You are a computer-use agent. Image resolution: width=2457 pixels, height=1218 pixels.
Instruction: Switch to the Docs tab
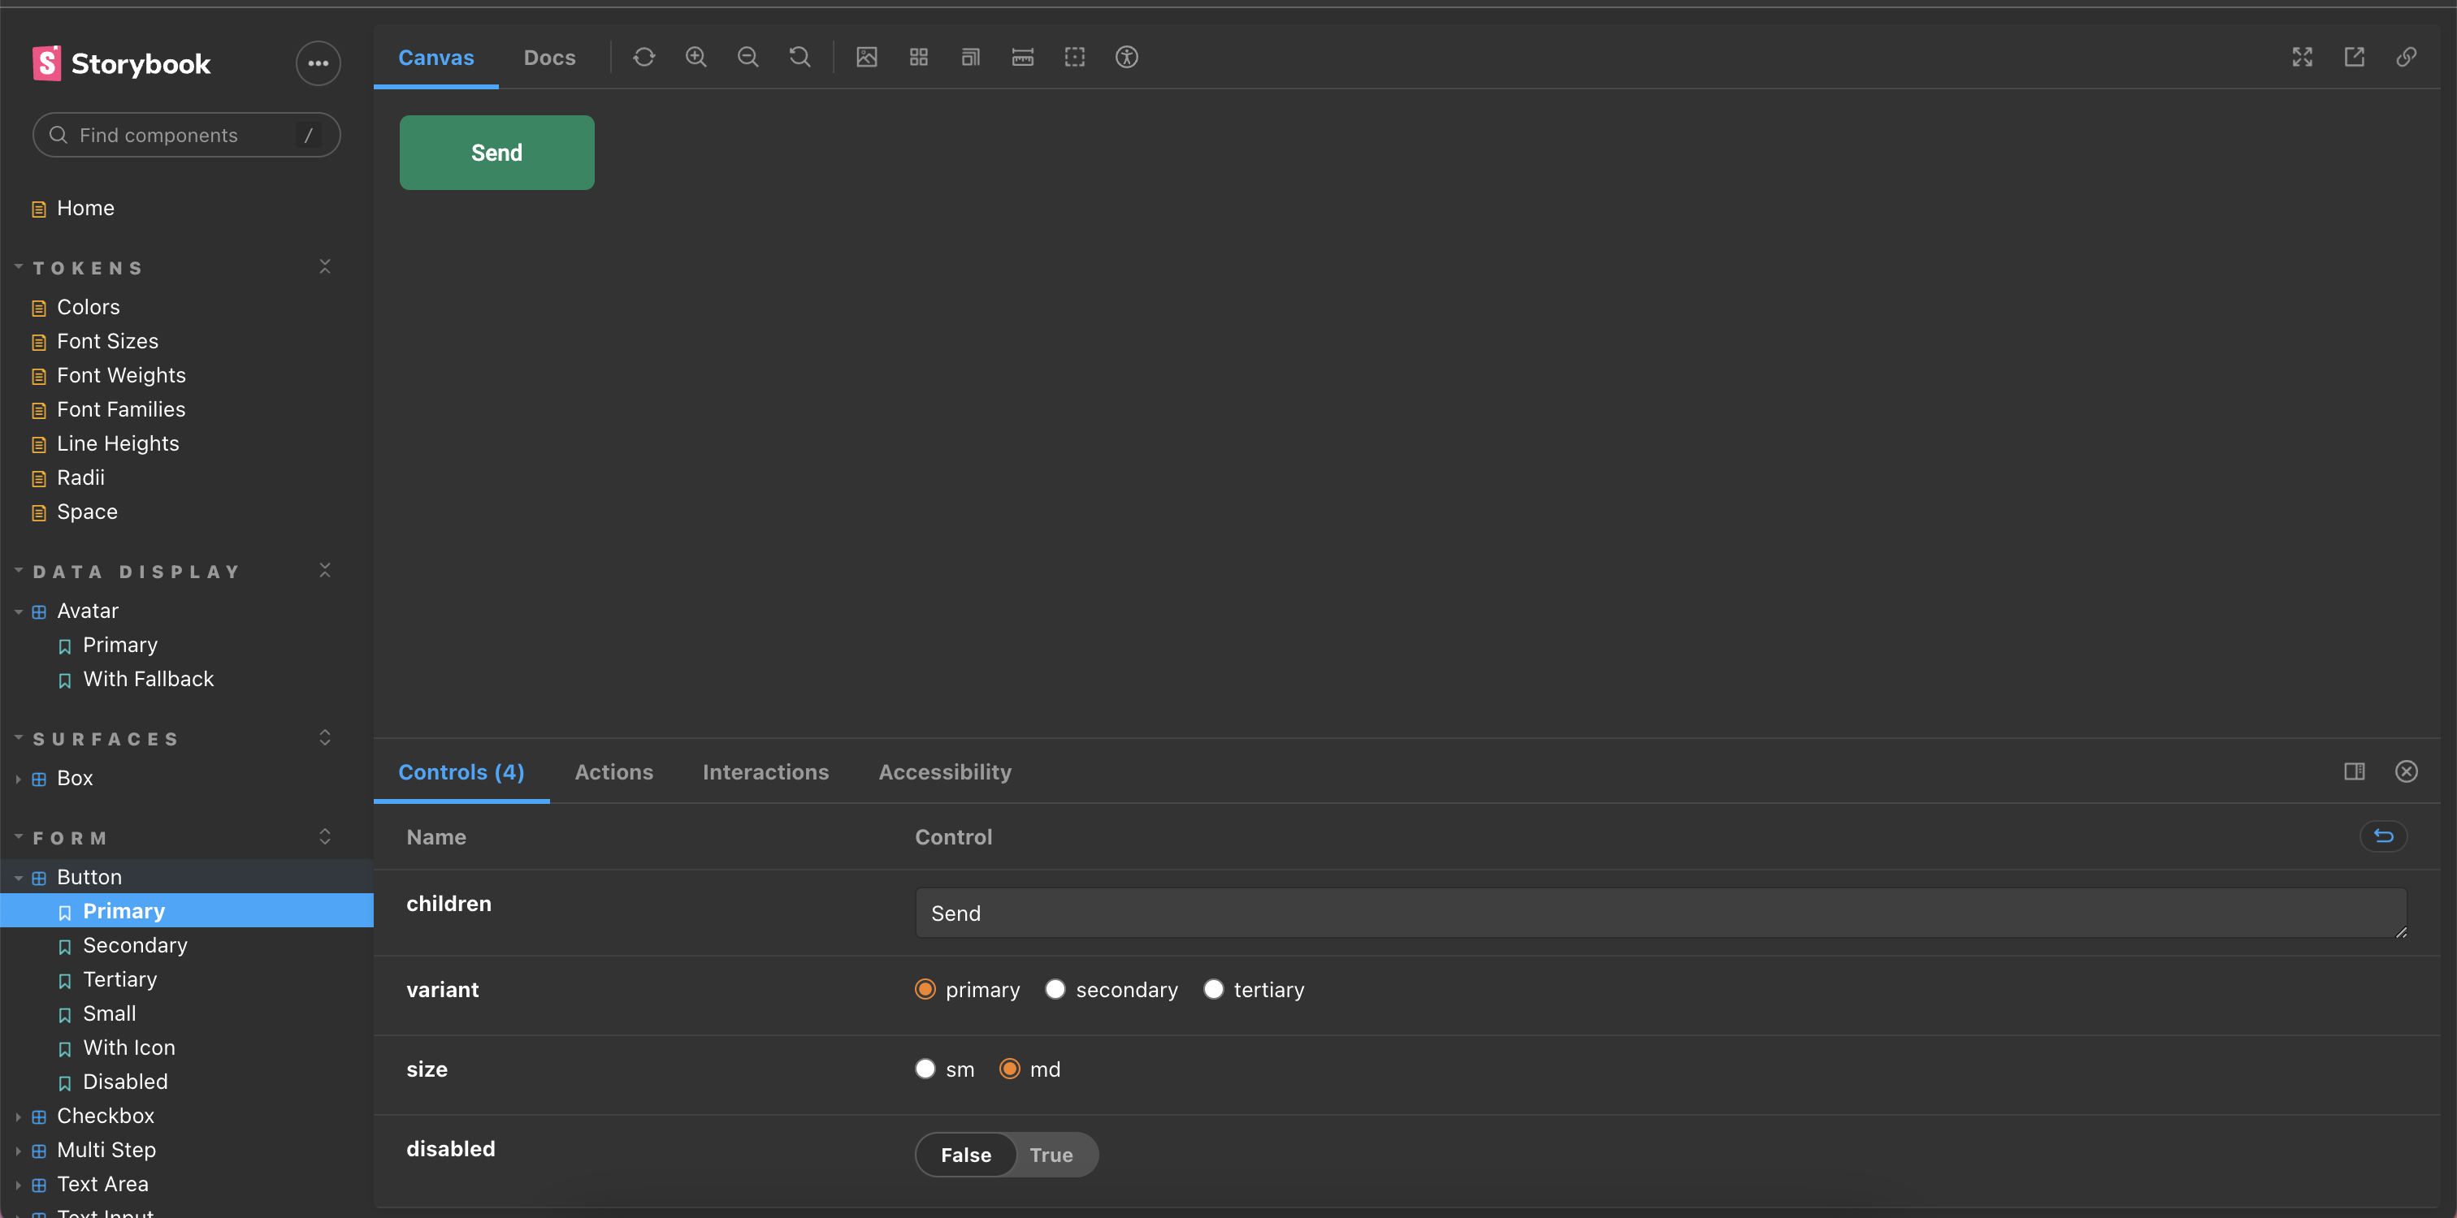tap(549, 57)
